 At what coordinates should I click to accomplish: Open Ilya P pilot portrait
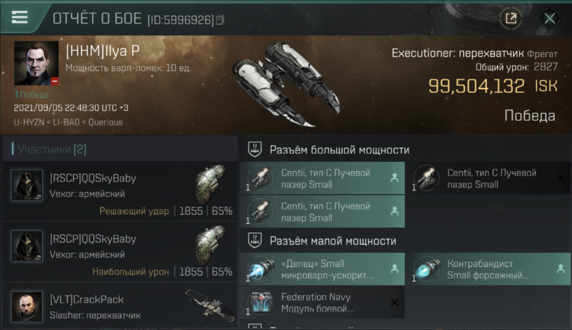[36, 63]
